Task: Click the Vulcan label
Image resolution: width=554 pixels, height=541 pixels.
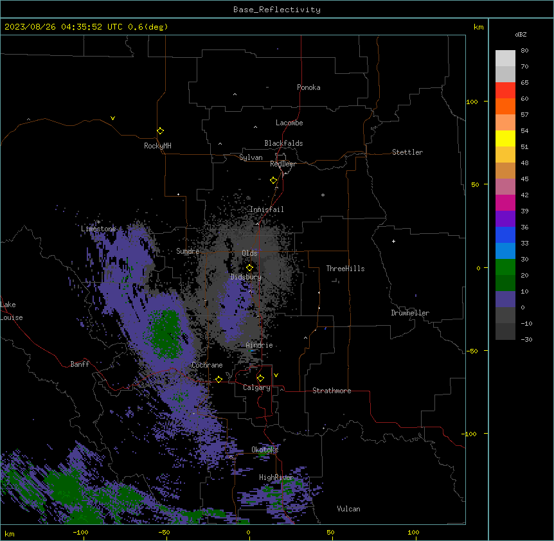Action: (x=349, y=509)
